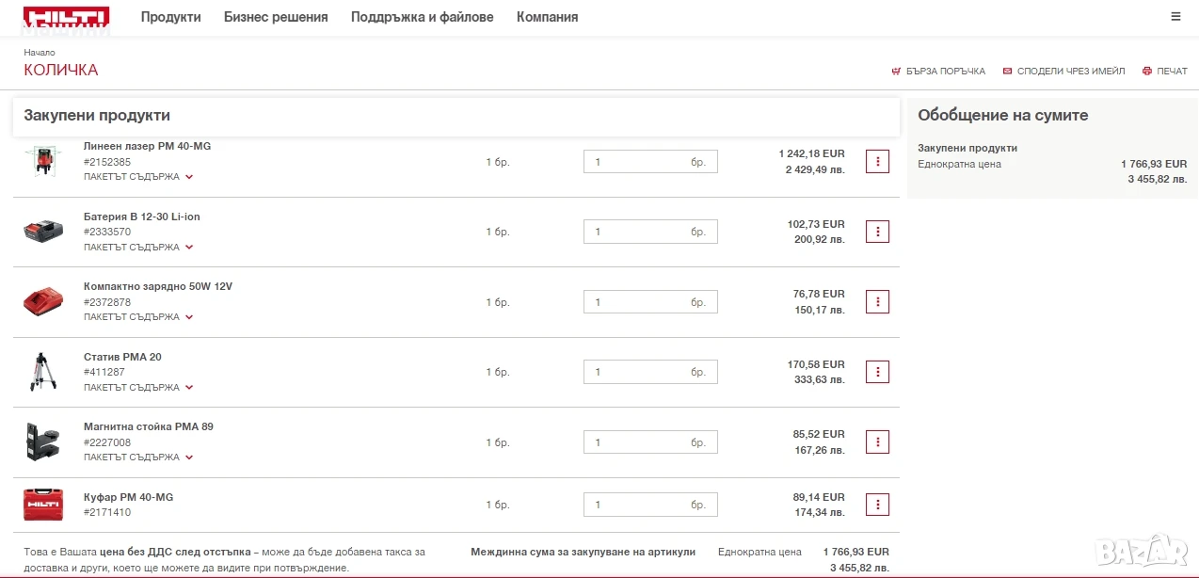This screenshot has width=1199, height=578.
Task: Open options menu for Магнитна стойка PMA 89
Action: click(x=877, y=442)
